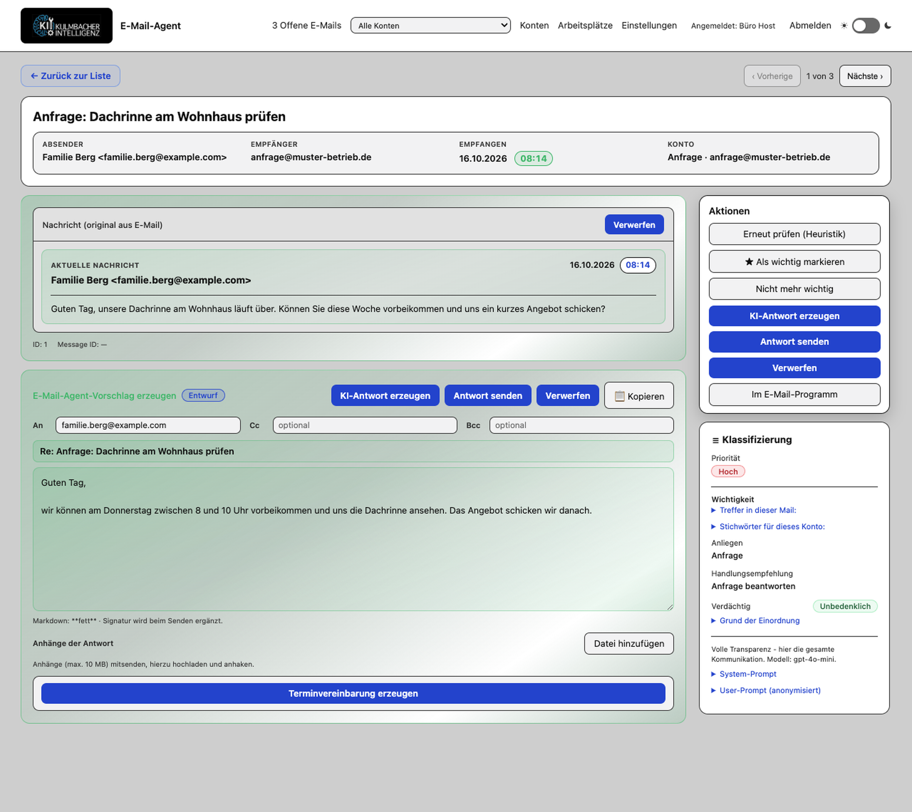Viewport: 912px width, 812px height.
Task: Click the Unbedenklich badge
Action: 845,606
